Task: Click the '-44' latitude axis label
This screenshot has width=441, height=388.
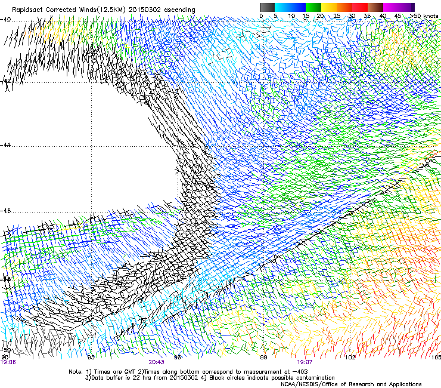Action: point(5,145)
